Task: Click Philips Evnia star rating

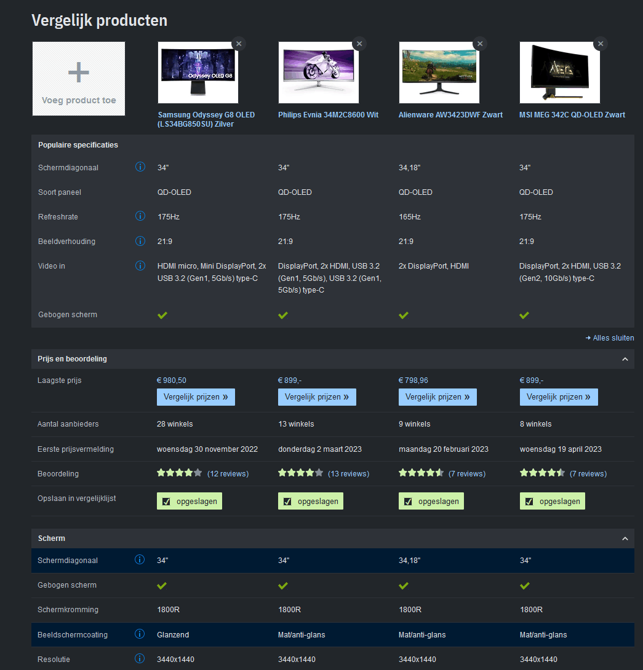Action: point(300,473)
